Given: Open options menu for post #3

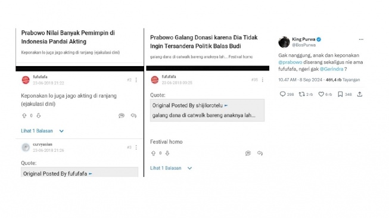Looking at the screenshot, I should point(136,147).
